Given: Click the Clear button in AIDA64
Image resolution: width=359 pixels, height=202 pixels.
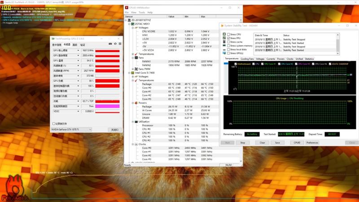Looking at the screenshot, I should (262, 143).
